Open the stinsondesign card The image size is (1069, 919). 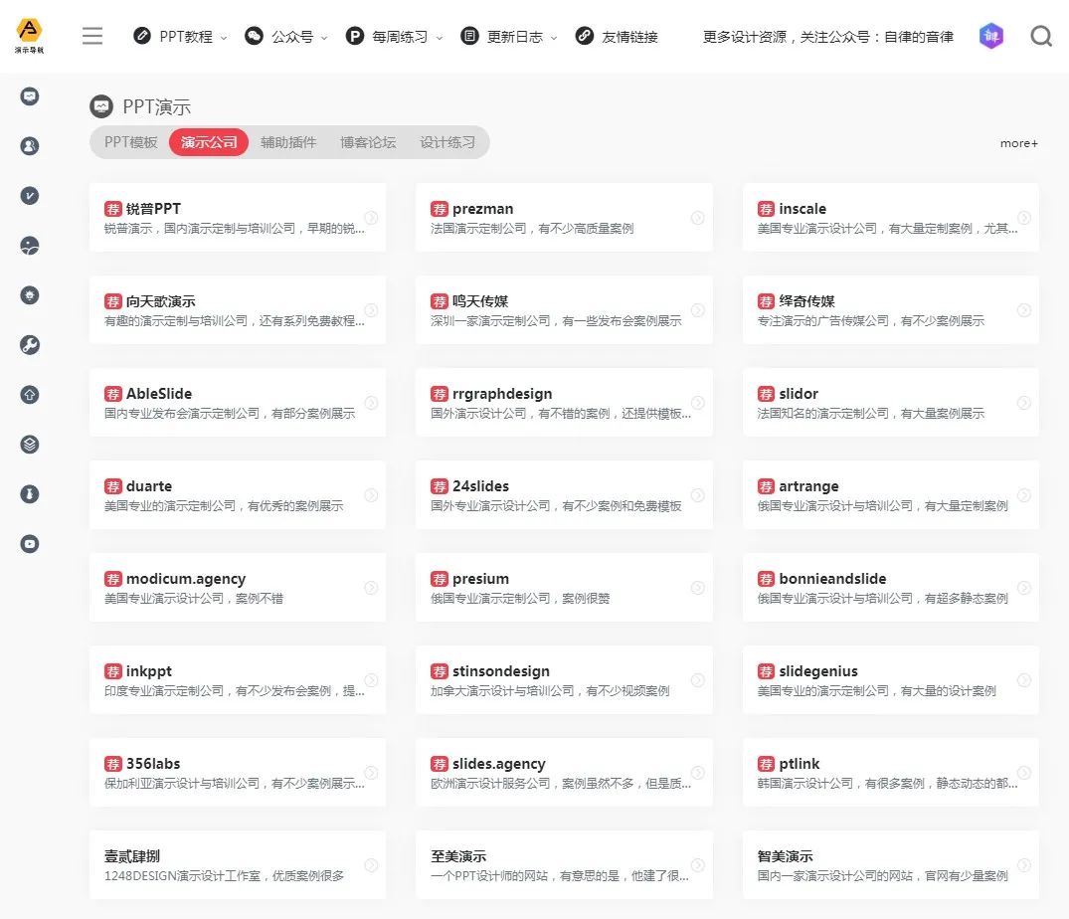[x=564, y=679]
